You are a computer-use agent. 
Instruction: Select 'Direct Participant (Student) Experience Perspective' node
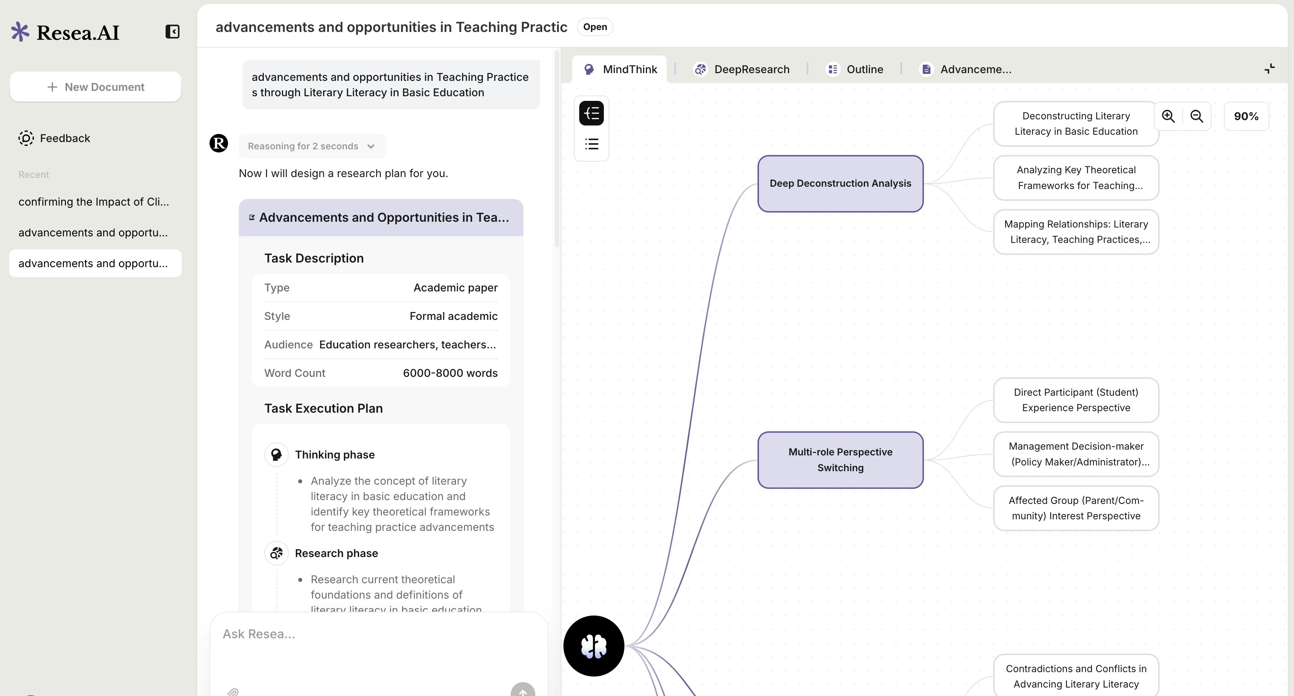[x=1076, y=400]
